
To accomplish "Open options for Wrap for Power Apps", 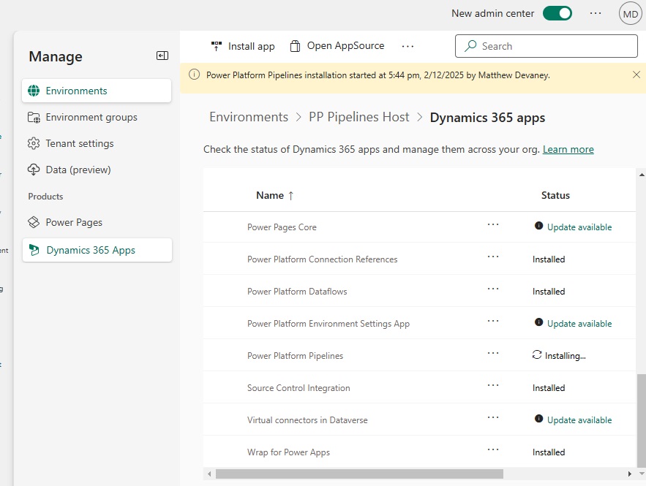I will (493, 449).
